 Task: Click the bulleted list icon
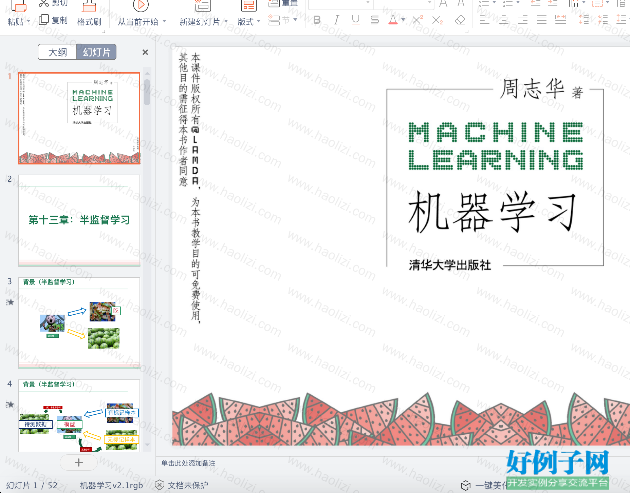[484, 3]
